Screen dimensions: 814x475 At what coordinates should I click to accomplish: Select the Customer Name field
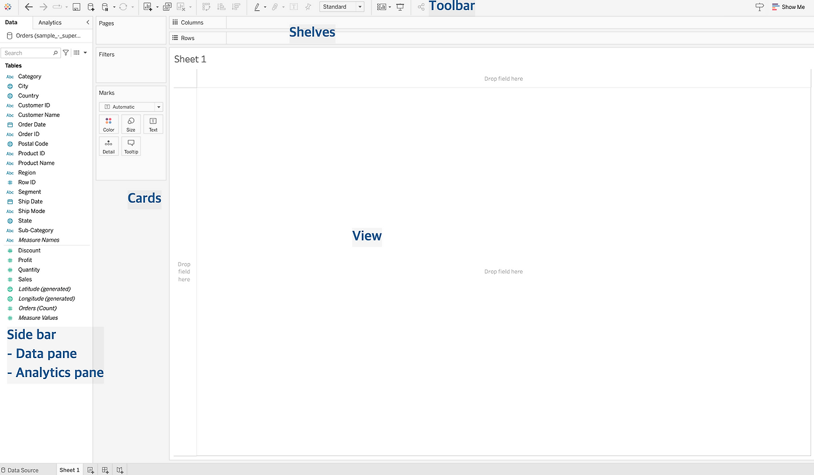[x=39, y=115]
